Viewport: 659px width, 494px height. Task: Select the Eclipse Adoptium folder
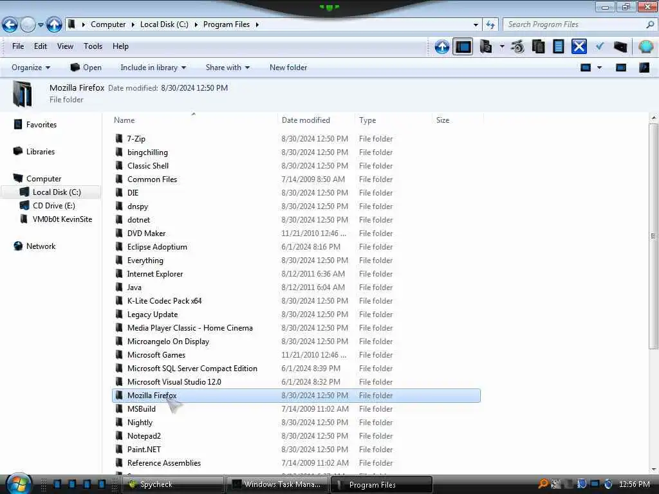point(296,246)
